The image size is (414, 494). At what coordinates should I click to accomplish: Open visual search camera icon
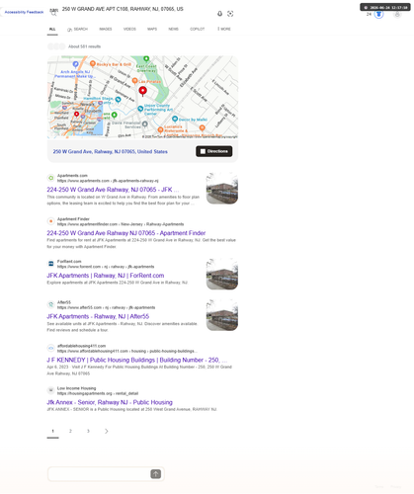point(230,14)
